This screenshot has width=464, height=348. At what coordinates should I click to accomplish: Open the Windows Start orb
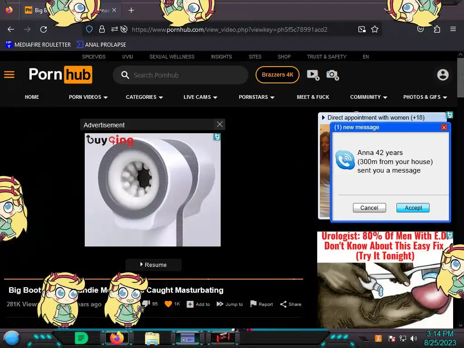pos(11,338)
